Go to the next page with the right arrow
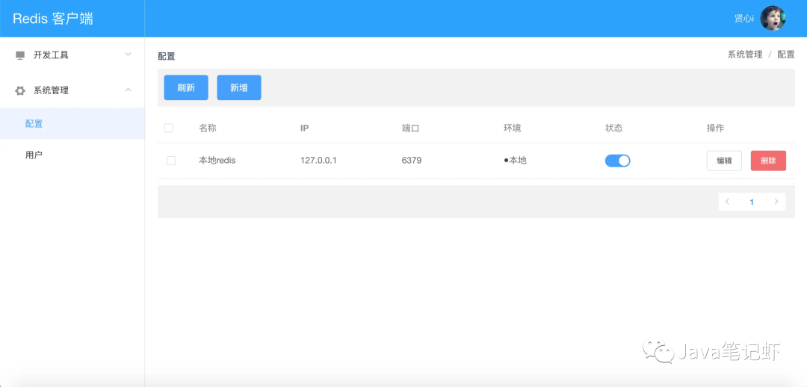This screenshot has width=807, height=387. tap(776, 202)
